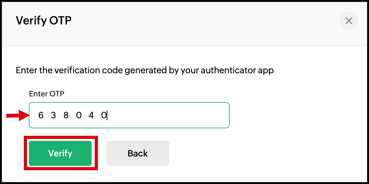Go back using the Back button

click(x=138, y=153)
